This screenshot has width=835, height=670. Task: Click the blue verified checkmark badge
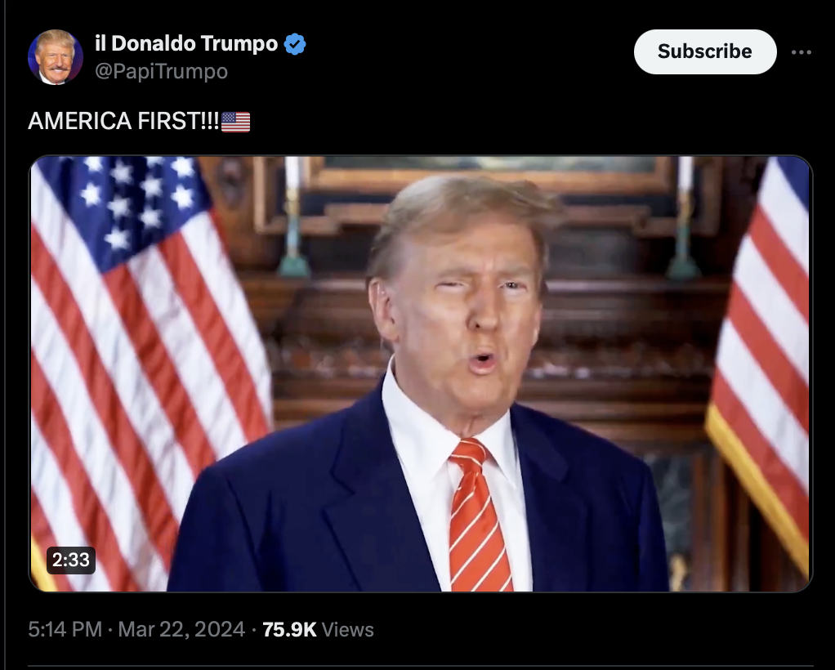click(x=295, y=43)
